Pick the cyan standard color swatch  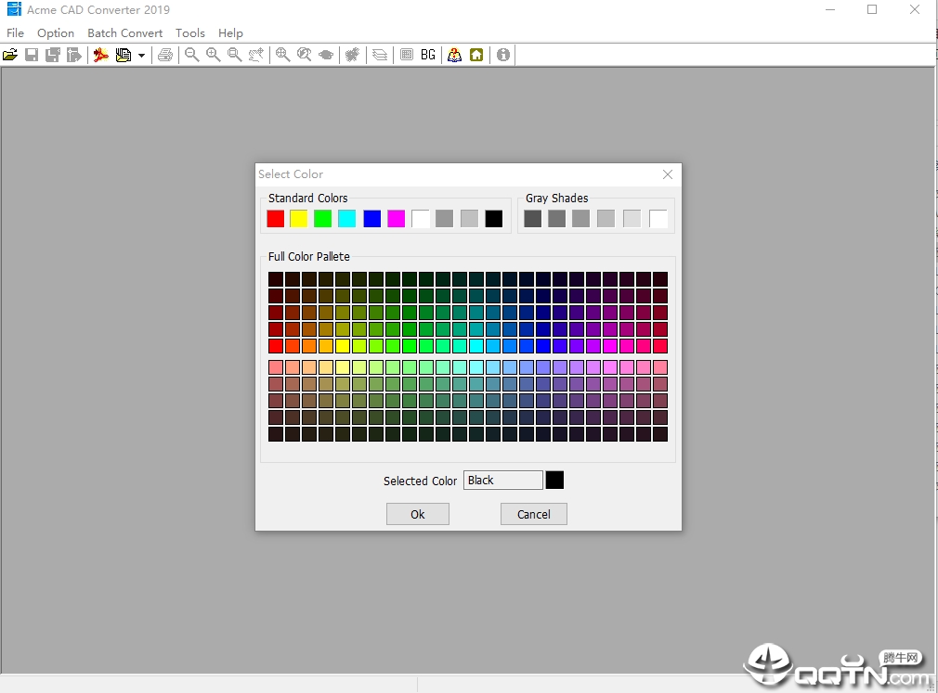click(347, 219)
